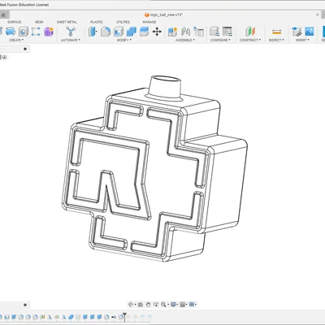Click the Look At navigation icon

tap(140, 305)
